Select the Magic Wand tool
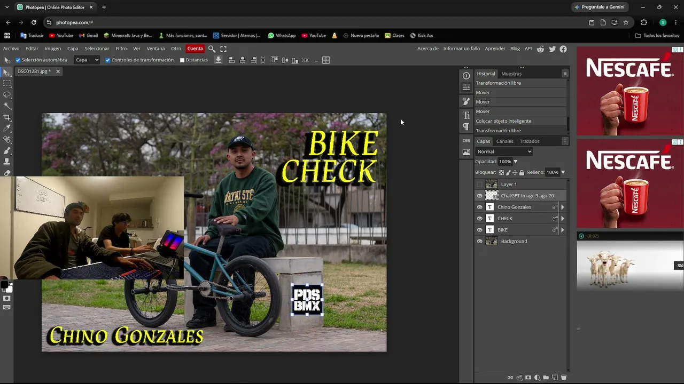 pyautogui.click(x=7, y=106)
